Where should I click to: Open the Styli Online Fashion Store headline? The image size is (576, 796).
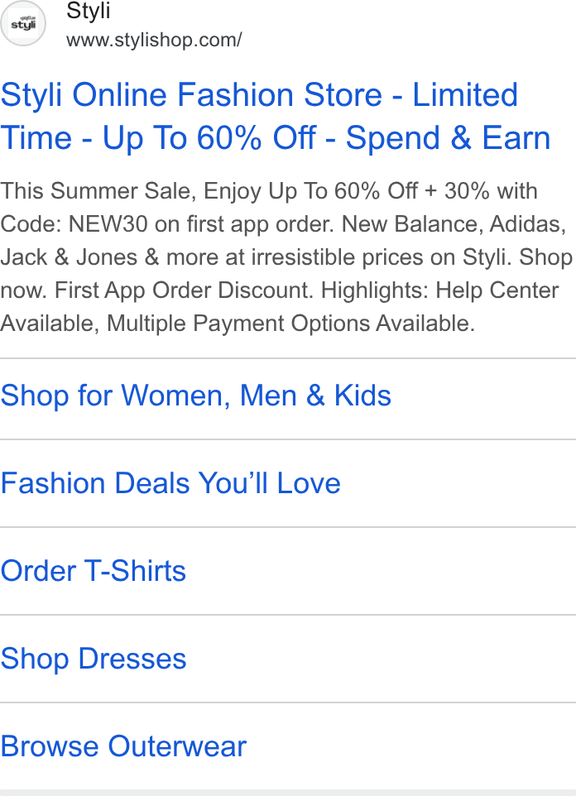276,116
